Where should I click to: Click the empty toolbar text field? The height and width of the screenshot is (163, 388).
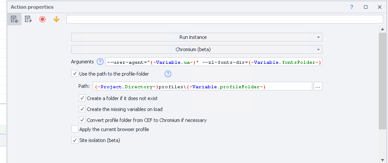(225, 19)
